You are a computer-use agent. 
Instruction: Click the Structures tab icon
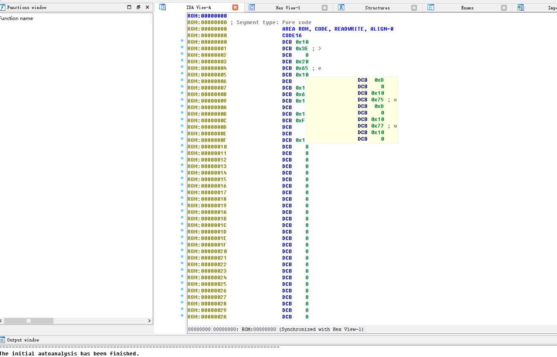click(x=341, y=7)
